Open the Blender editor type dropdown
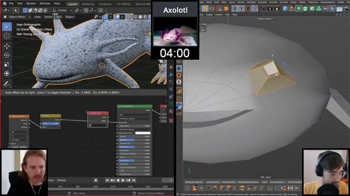The width and height of the screenshot is (350, 196). click(x=7, y=10)
